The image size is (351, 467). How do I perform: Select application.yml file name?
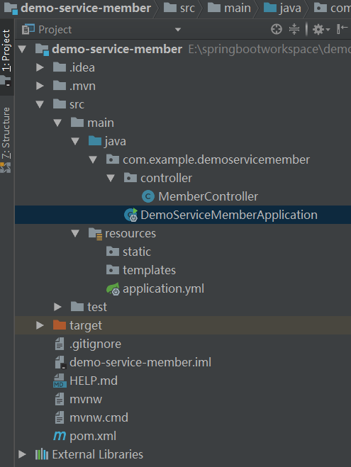pyautogui.click(x=163, y=289)
